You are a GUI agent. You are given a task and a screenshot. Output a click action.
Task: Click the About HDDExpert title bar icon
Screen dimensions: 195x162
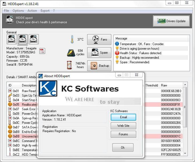click(x=41, y=76)
